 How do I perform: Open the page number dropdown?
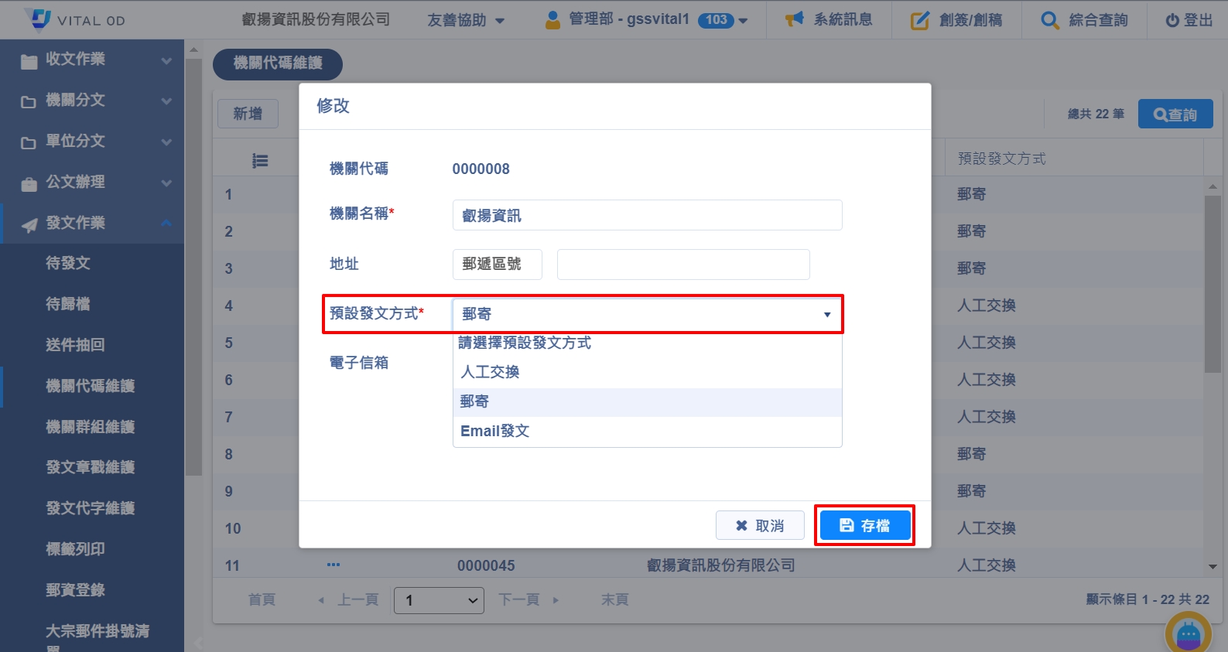[x=439, y=600]
